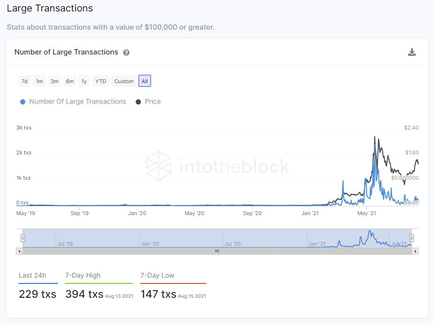
Task: Toggle the Number Of Large Transactions series
Action: (x=73, y=101)
